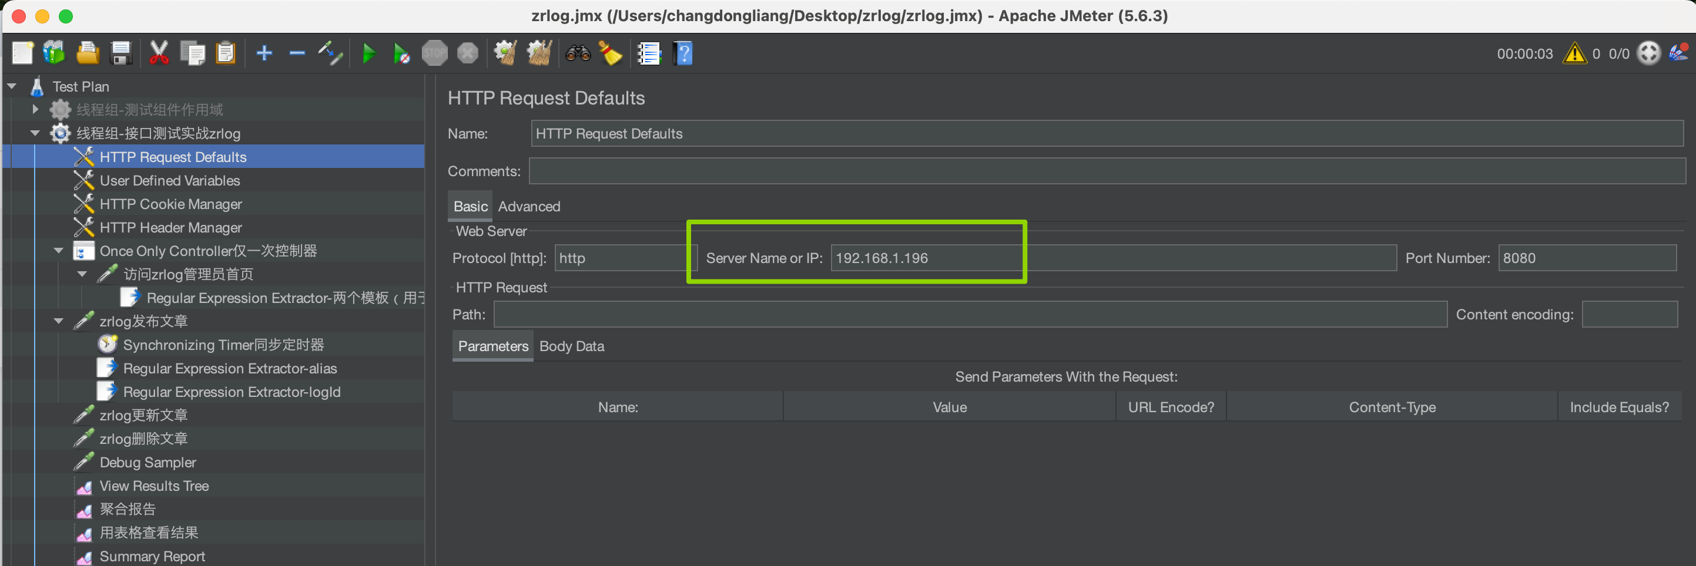1696x566 pixels.
Task: Save the test plan with disk icon
Action: click(121, 53)
